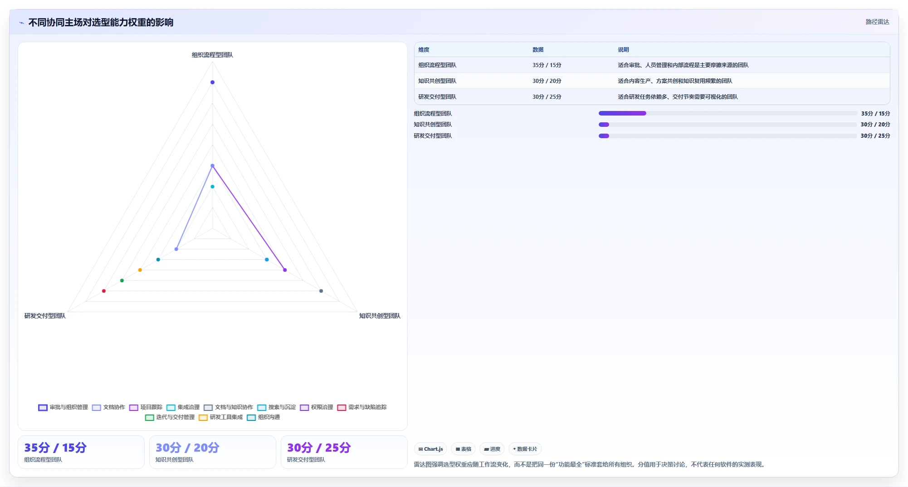Click progress row label 知识共创型团队
The height and width of the screenshot is (487, 908).
pos(433,125)
